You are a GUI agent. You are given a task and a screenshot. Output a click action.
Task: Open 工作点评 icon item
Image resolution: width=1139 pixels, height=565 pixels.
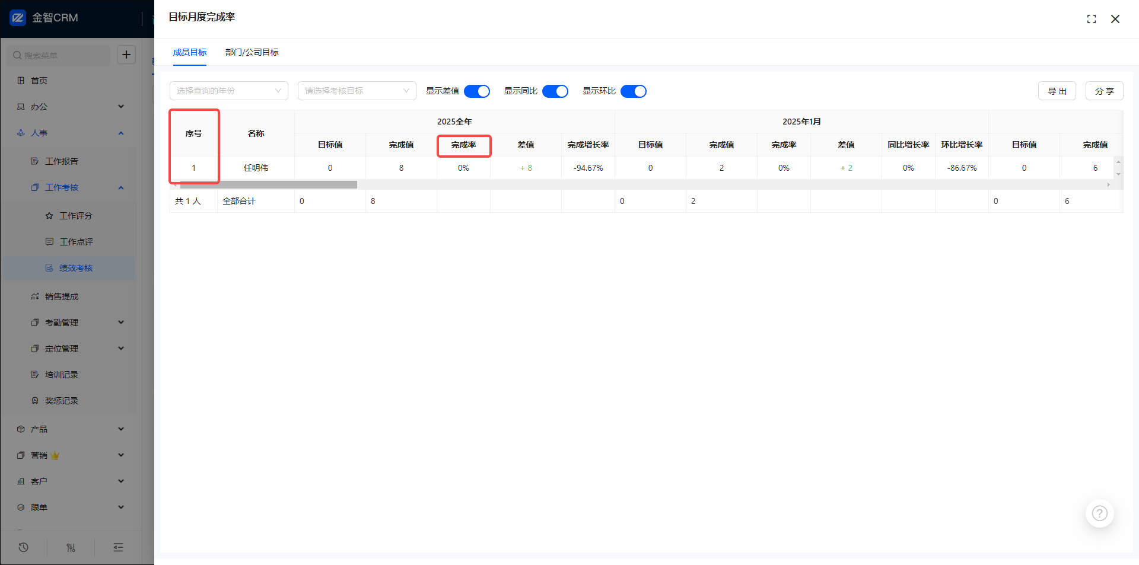[x=49, y=242]
